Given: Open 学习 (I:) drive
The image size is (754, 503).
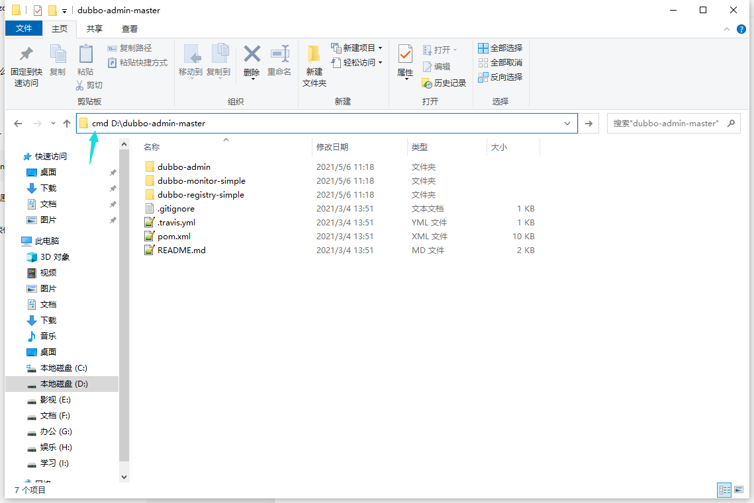Looking at the screenshot, I should coord(54,463).
